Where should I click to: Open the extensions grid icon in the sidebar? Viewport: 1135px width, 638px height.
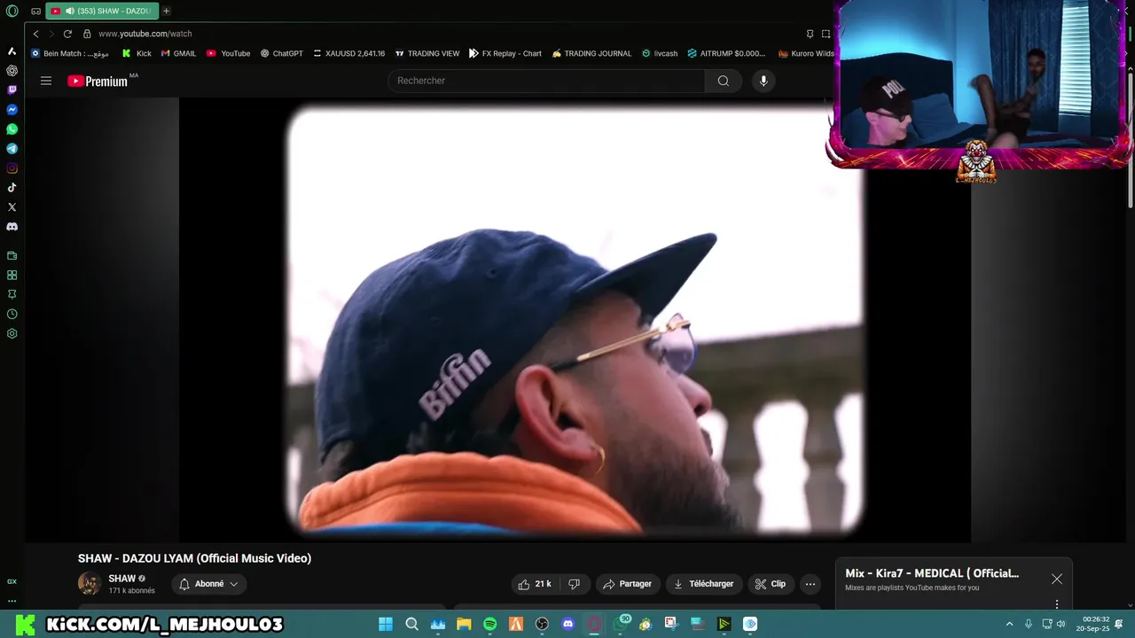pyautogui.click(x=12, y=276)
